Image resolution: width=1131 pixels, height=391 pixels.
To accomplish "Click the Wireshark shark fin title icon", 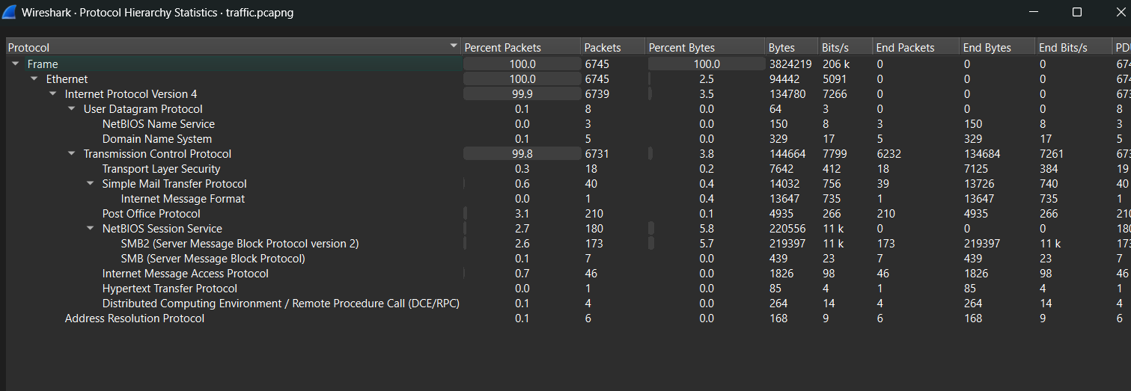I will coord(10,12).
